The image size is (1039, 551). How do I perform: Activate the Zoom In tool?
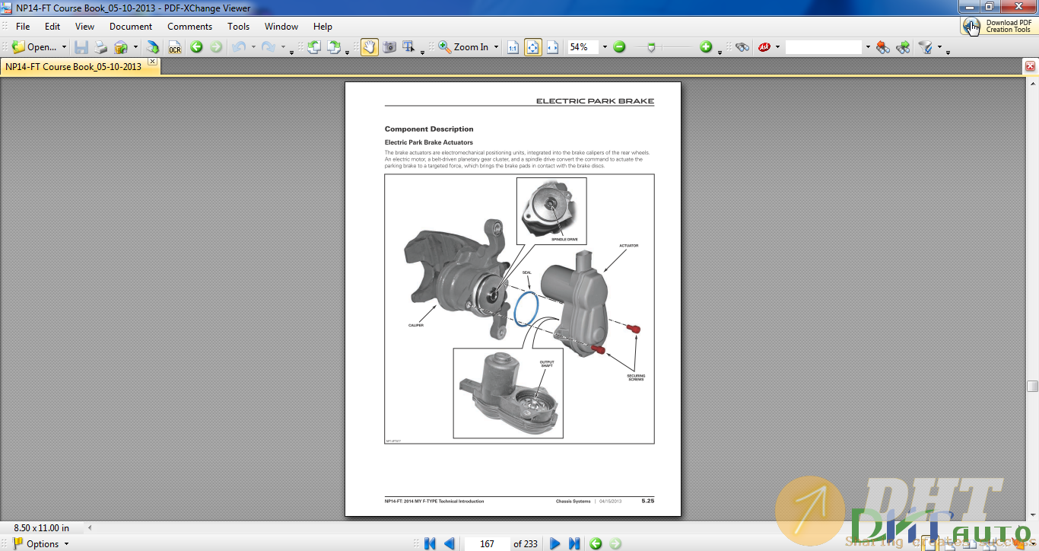(x=463, y=47)
